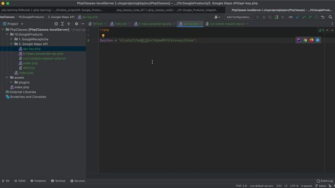
Task: Click PHP language level in status bar
Action: pyautogui.click(x=241, y=186)
